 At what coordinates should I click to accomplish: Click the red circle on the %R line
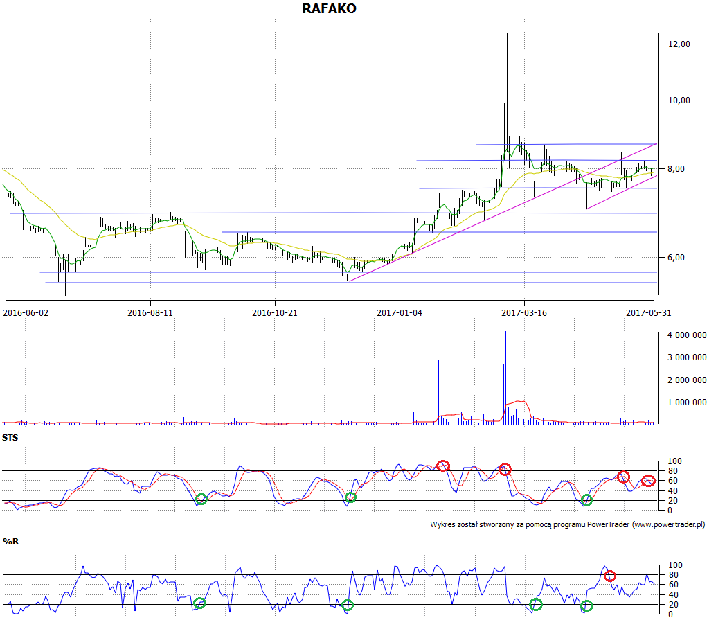pos(610,576)
